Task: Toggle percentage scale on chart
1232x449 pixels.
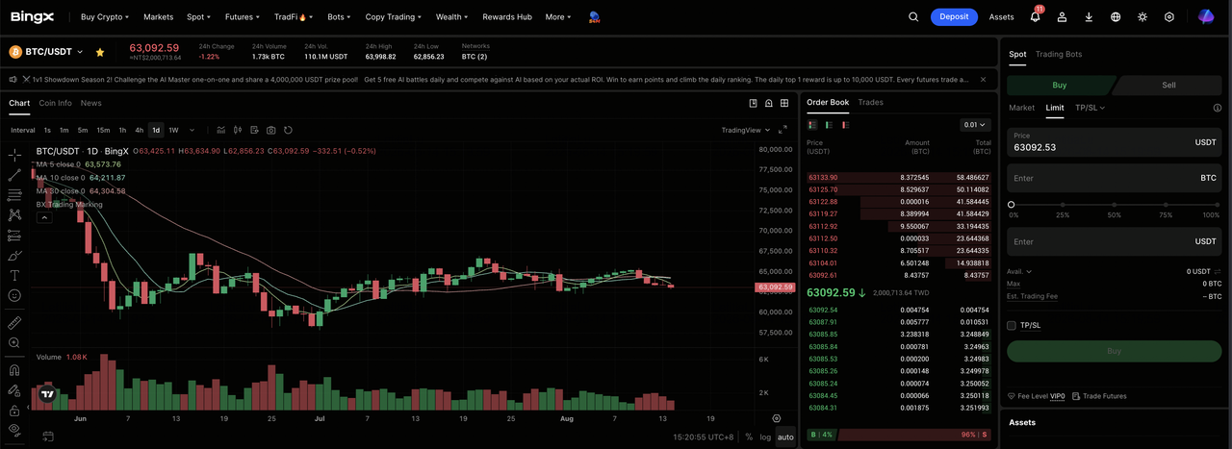Action: click(749, 437)
